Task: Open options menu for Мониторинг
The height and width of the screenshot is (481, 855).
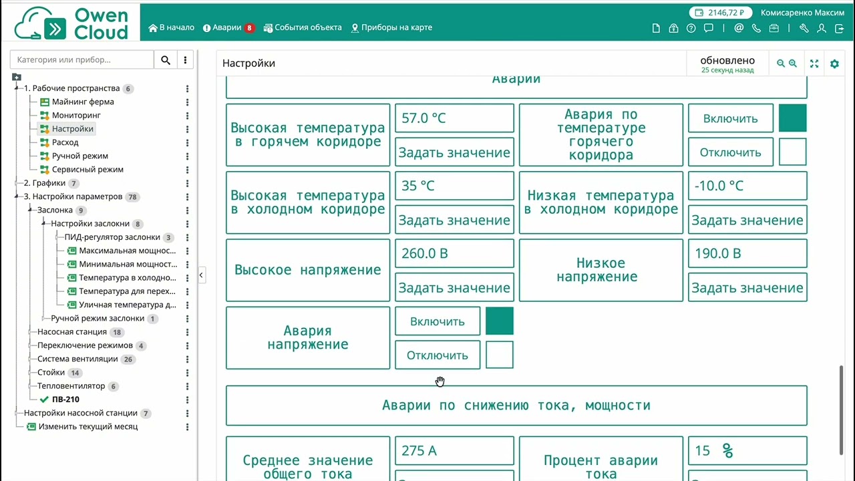Action: (x=187, y=116)
